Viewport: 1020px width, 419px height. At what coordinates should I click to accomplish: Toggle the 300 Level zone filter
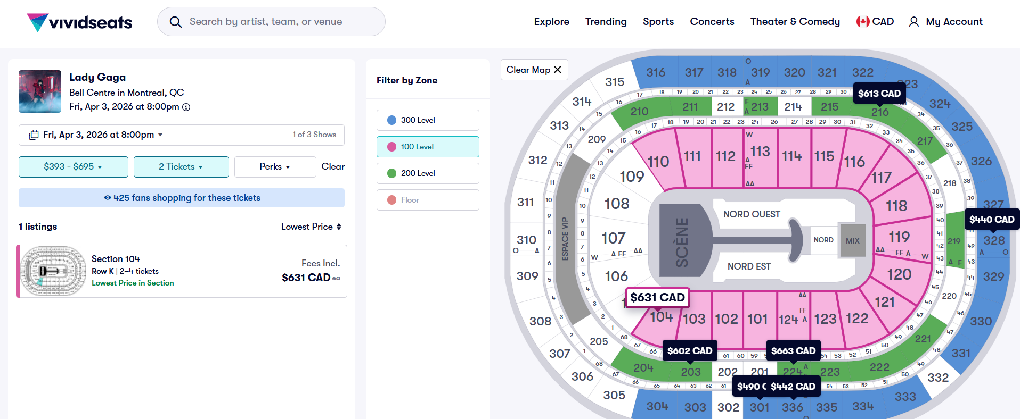(x=428, y=120)
